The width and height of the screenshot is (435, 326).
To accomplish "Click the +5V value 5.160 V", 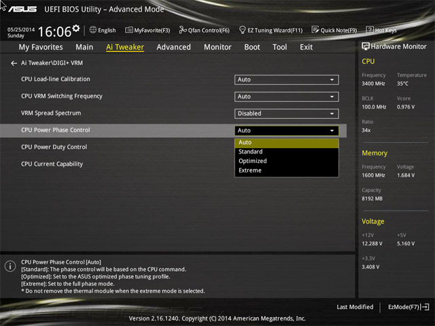I will [x=406, y=244].
